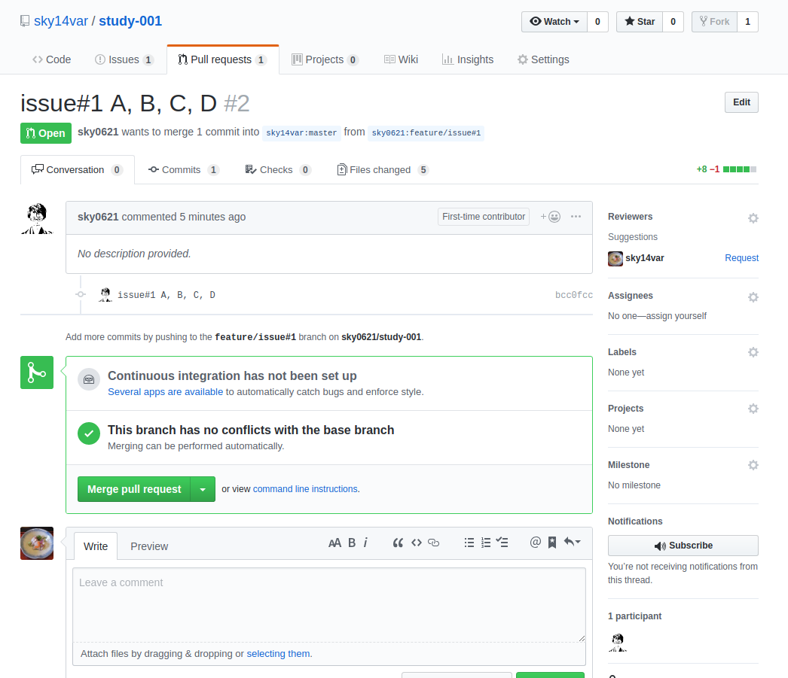Click selecting them attach files link
Viewport: 788px width, 678px height.
(x=279, y=654)
